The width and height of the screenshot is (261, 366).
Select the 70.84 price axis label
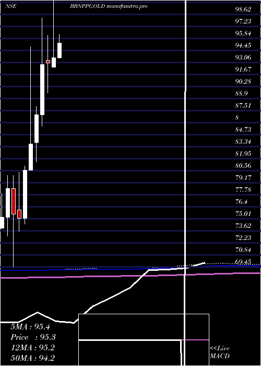click(x=243, y=250)
